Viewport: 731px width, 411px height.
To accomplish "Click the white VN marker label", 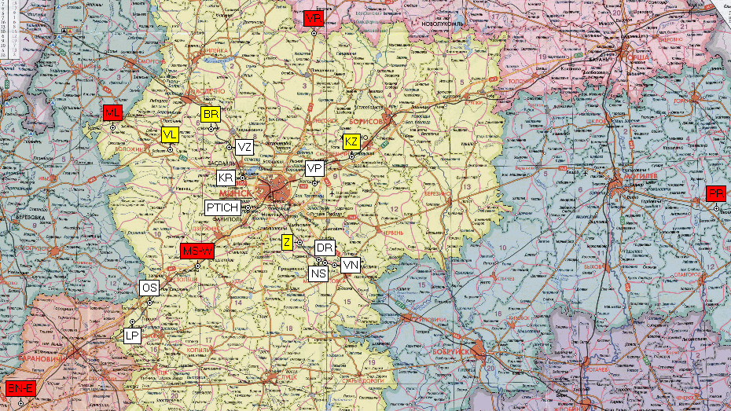I will tap(351, 266).
